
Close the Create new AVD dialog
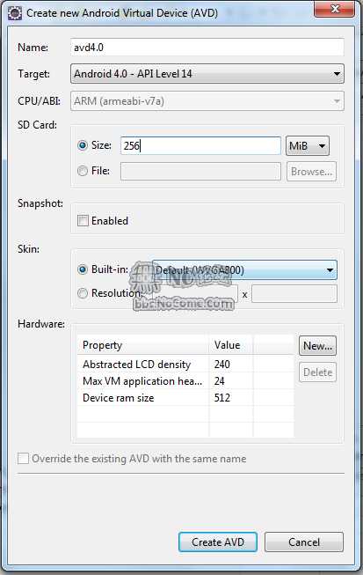point(335,9)
